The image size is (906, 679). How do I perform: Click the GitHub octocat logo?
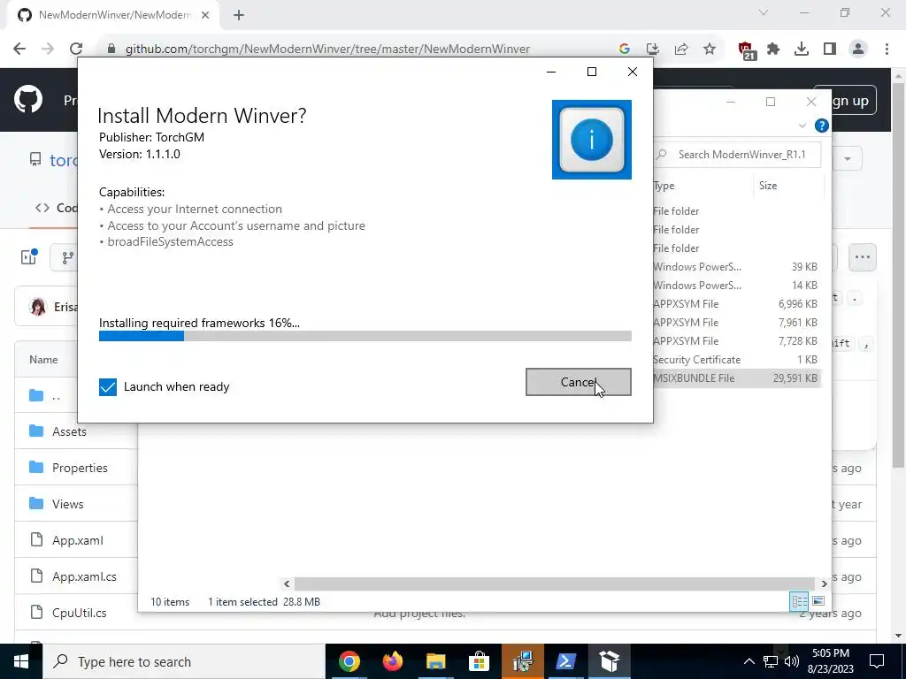coord(28,99)
